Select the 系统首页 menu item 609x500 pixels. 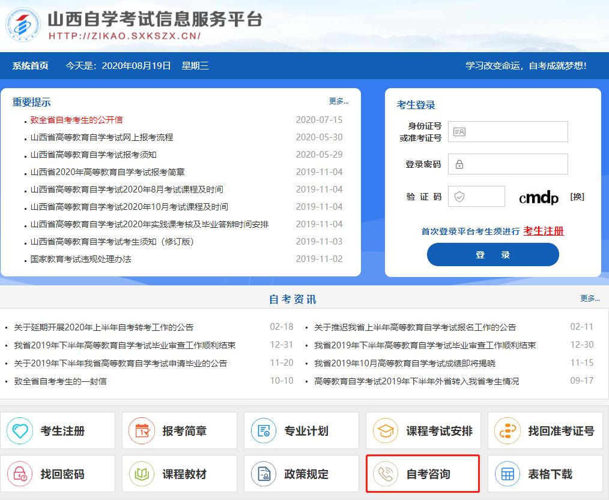click(29, 66)
